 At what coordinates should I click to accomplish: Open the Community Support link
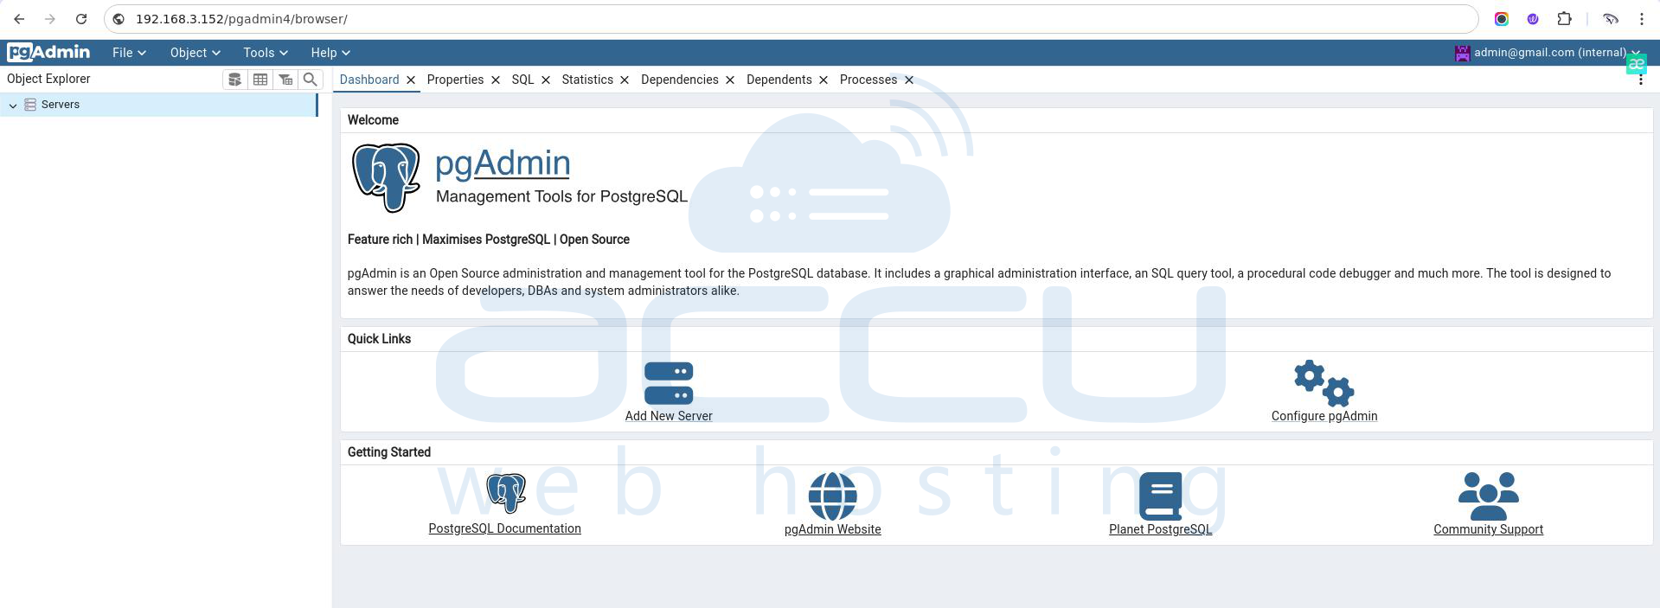click(1488, 529)
